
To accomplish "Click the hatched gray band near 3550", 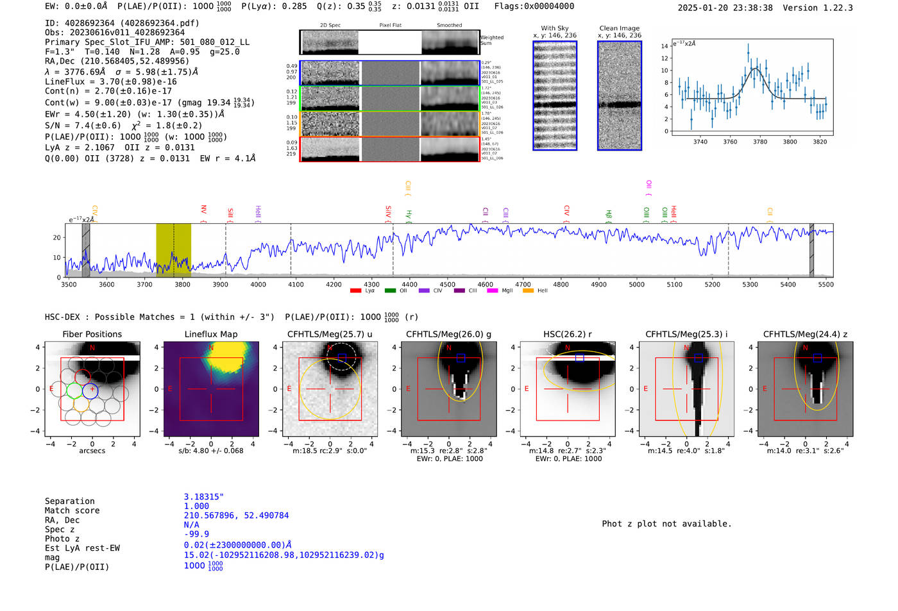I will tap(86, 251).
